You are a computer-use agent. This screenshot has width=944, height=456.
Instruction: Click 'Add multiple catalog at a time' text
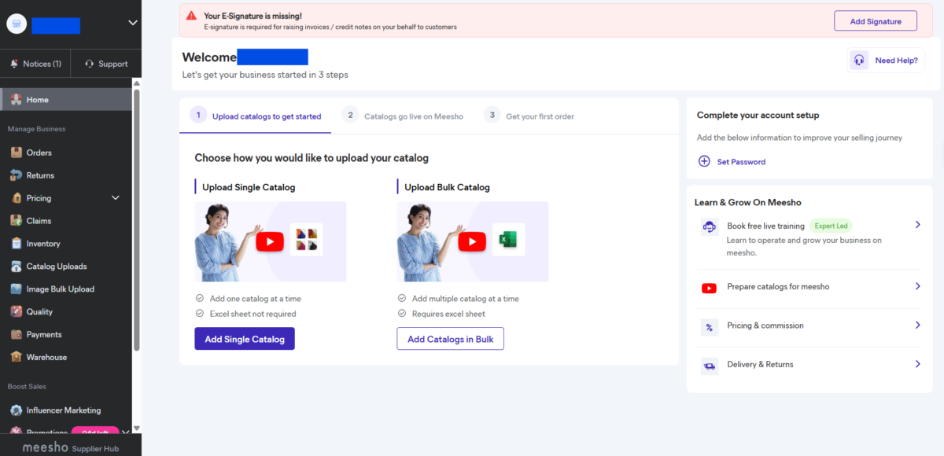click(466, 299)
